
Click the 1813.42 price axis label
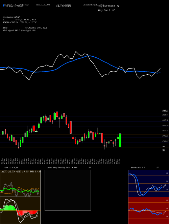[165, 131]
